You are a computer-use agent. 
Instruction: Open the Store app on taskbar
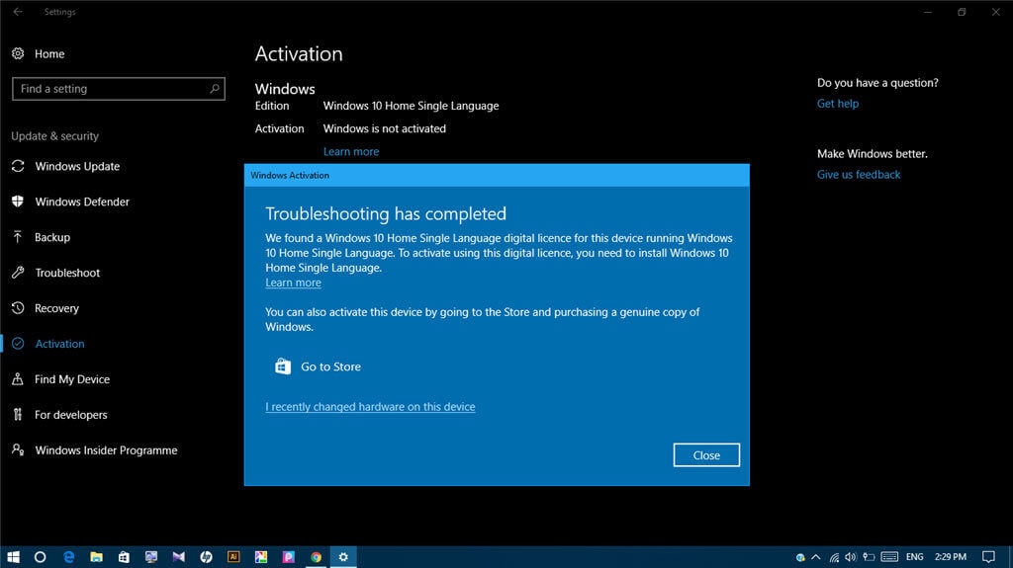click(124, 556)
